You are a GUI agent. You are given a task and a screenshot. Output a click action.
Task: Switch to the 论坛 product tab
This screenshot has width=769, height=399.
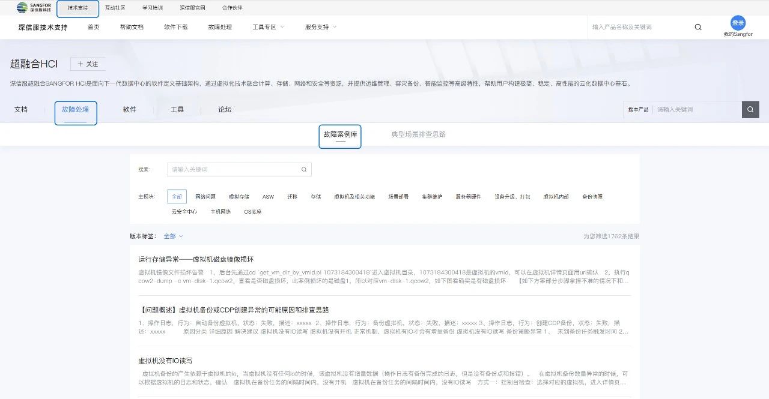(x=225, y=110)
